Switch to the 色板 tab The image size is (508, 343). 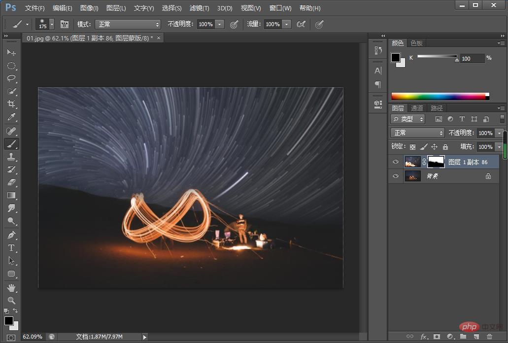[x=417, y=43]
